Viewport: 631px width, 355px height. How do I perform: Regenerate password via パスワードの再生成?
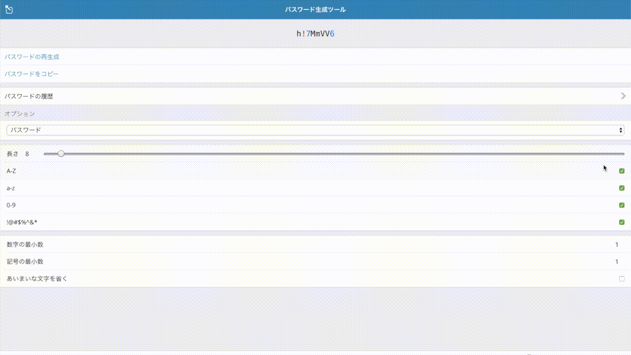[x=315, y=57]
